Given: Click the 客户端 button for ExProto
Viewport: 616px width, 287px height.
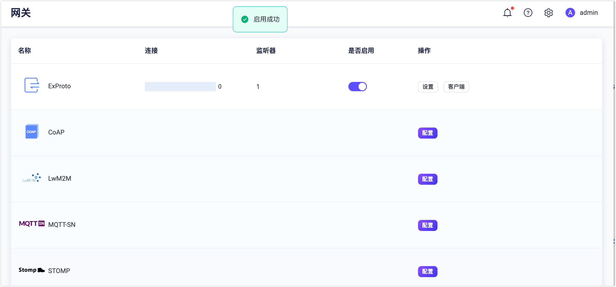Looking at the screenshot, I should pos(456,87).
